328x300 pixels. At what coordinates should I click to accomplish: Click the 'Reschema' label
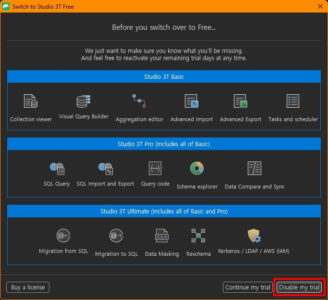(x=198, y=254)
